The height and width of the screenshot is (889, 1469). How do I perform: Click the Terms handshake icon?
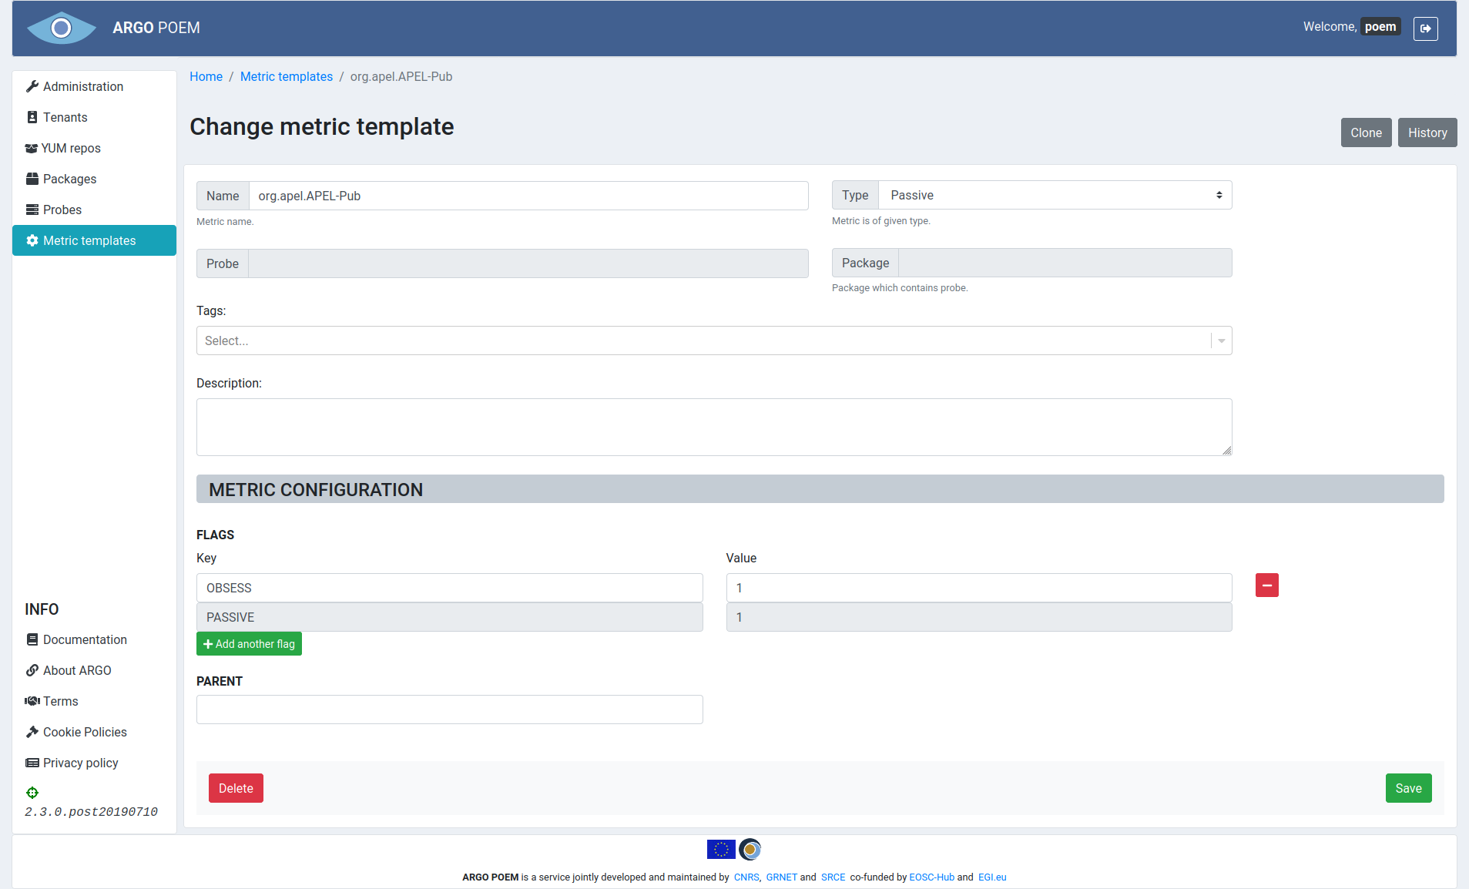click(32, 701)
